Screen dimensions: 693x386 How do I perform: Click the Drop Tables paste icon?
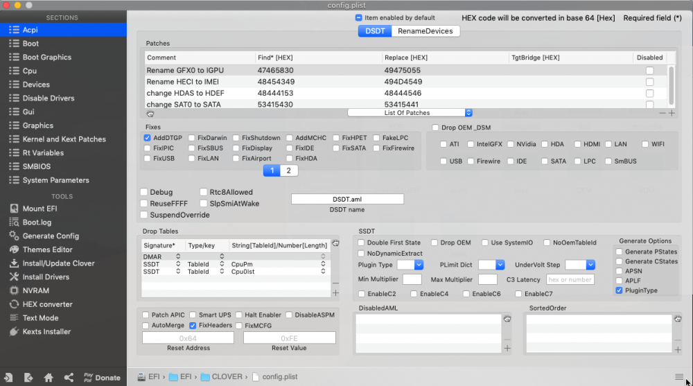click(336, 243)
